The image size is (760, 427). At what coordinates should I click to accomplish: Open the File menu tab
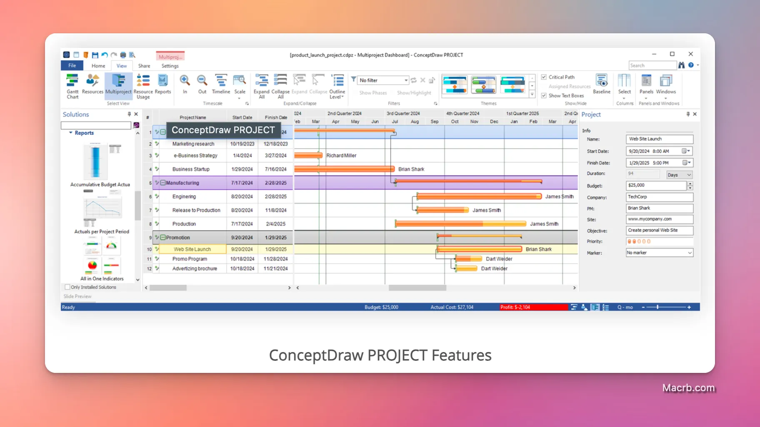(x=72, y=65)
